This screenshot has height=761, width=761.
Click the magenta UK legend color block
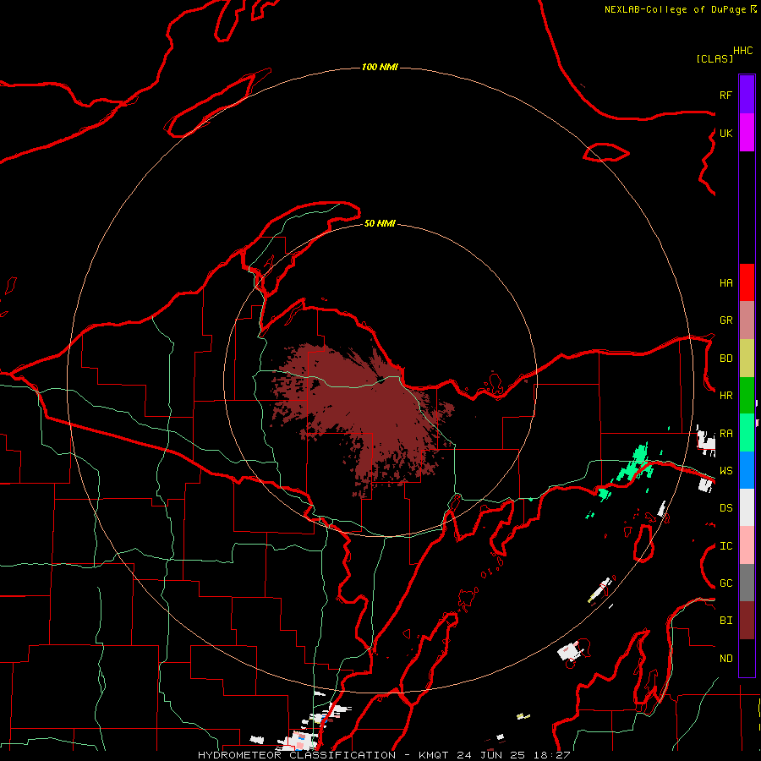(747, 133)
